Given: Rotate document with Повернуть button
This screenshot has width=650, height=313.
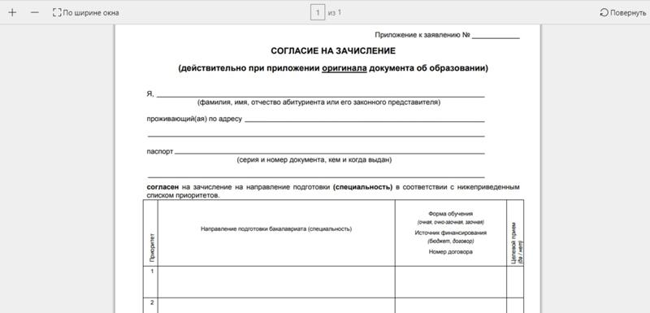Looking at the screenshot, I should (x=623, y=13).
